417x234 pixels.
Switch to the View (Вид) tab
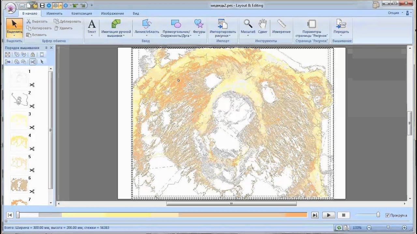pos(136,13)
